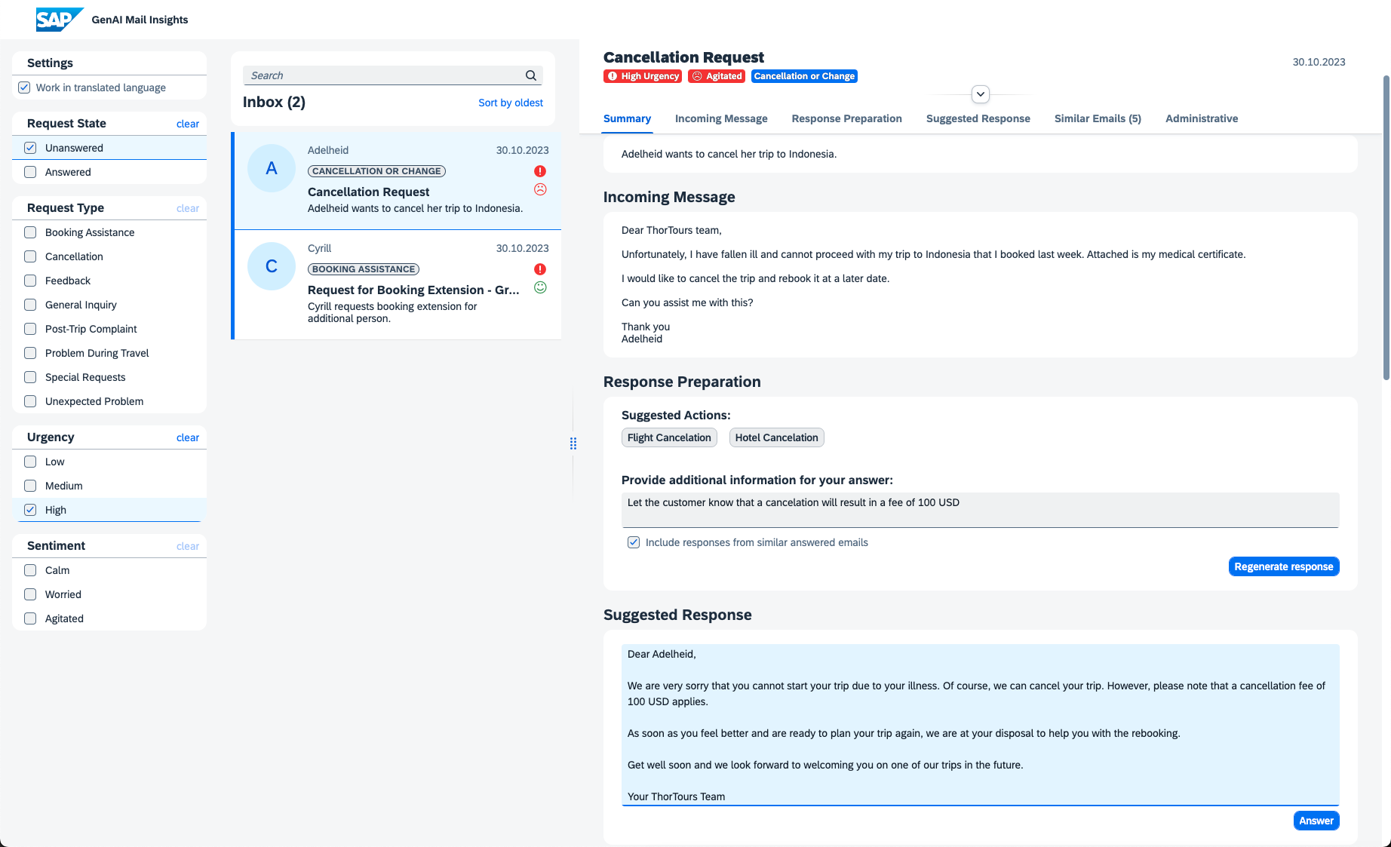Open the Administrative tab
The height and width of the screenshot is (847, 1391).
[1202, 118]
